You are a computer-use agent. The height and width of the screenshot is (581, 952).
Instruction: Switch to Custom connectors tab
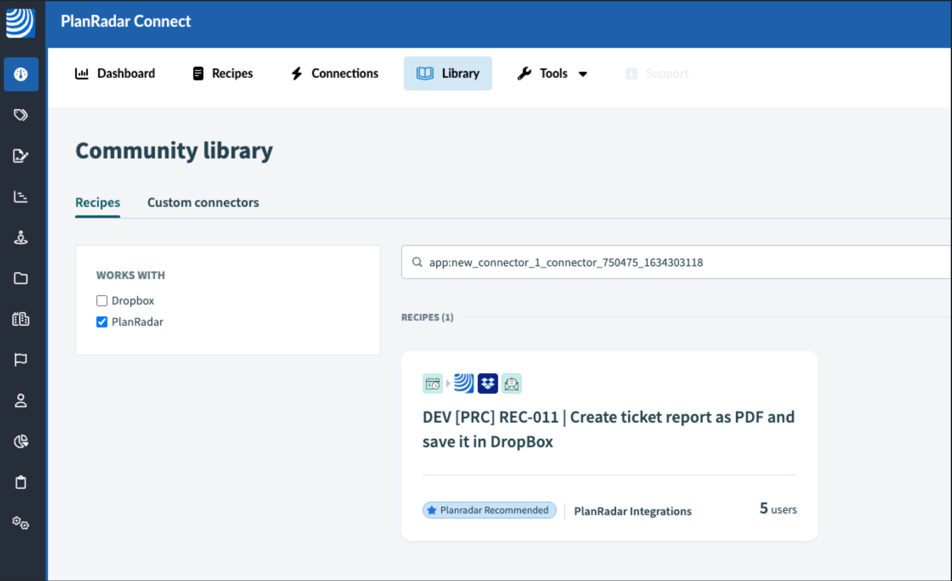(203, 203)
